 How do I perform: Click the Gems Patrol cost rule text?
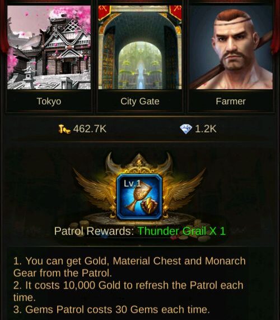(111, 309)
